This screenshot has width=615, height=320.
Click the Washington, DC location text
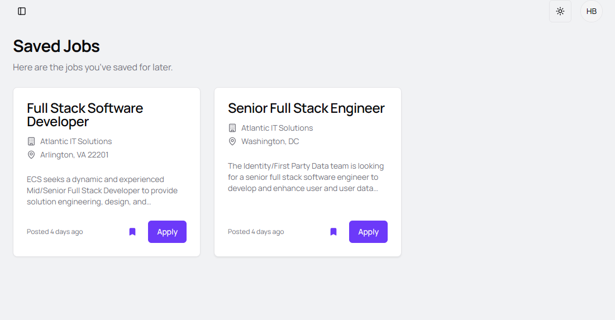click(x=270, y=141)
